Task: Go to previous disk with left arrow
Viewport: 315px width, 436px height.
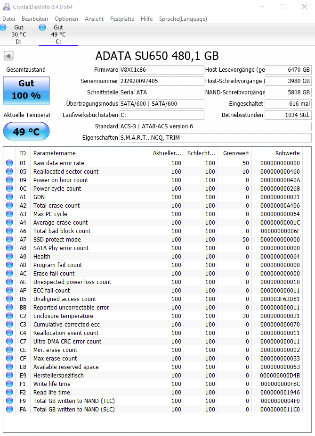Action: (8, 56)
